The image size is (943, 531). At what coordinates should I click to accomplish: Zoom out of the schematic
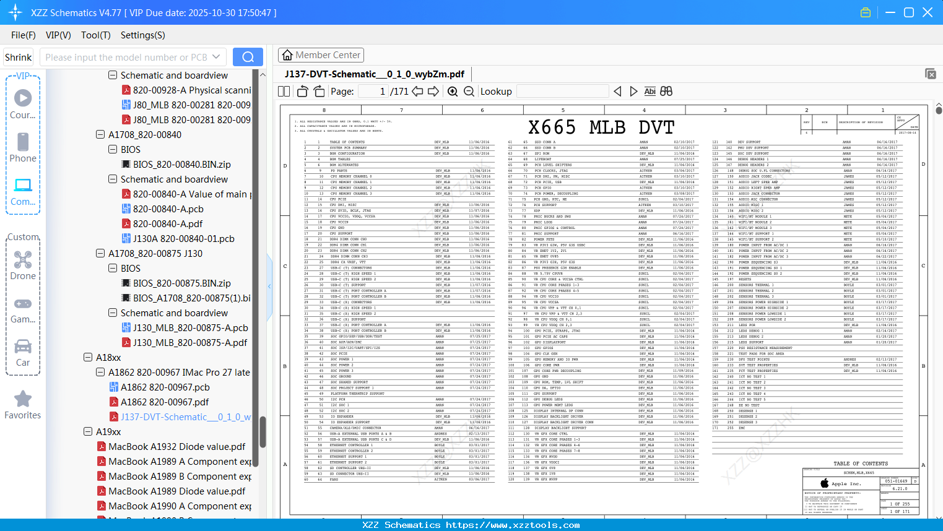click(x=469, y=92)
